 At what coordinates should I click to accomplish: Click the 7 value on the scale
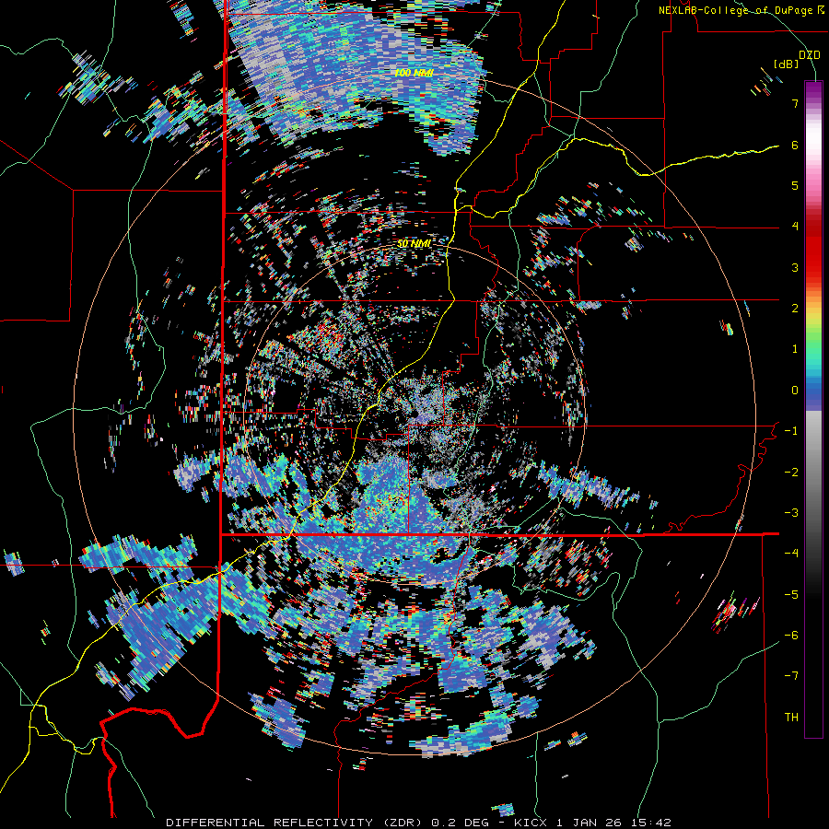(x=795, y=103)
